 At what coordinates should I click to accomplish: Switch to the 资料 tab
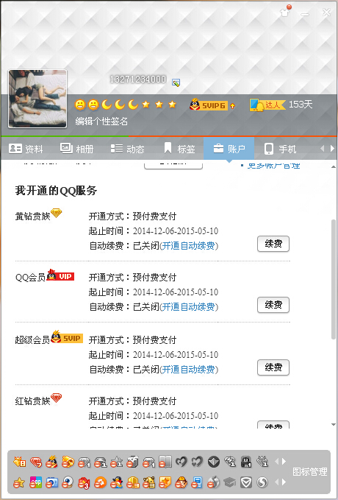(26, 149)
